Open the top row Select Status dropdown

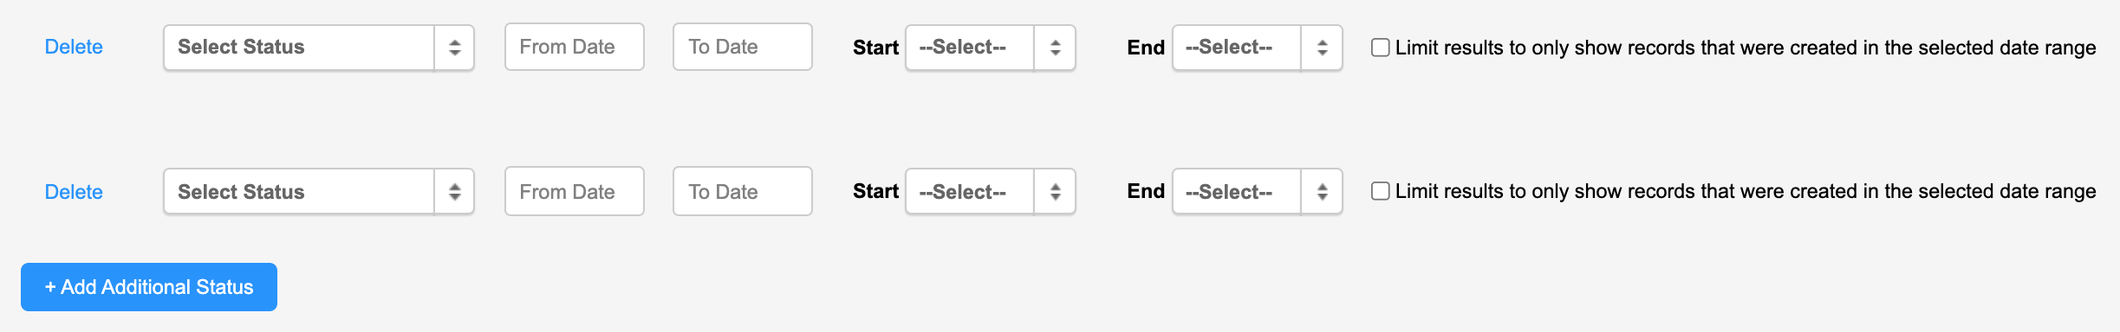tap(319, 48)
